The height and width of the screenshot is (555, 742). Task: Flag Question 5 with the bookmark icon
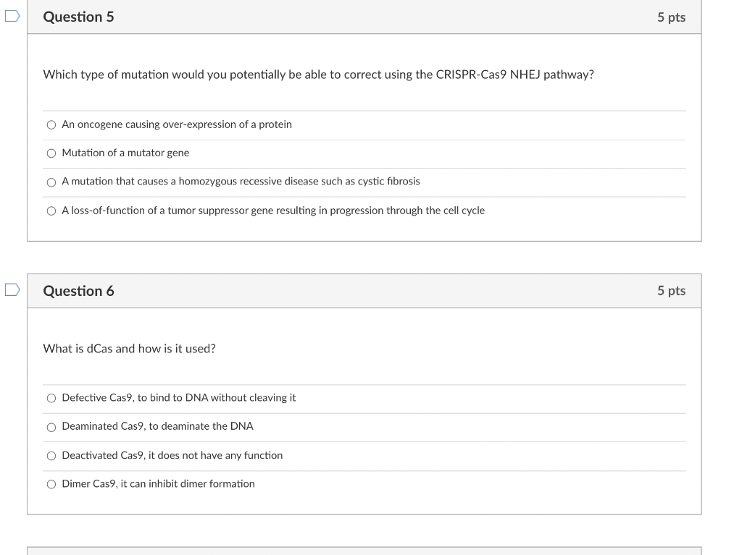tap(12, 16)
